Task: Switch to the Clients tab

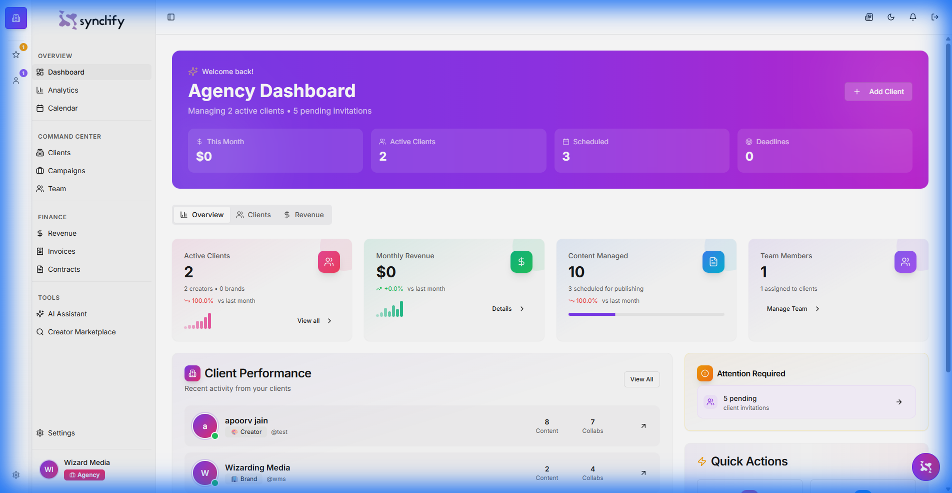Action: point(253,214)
